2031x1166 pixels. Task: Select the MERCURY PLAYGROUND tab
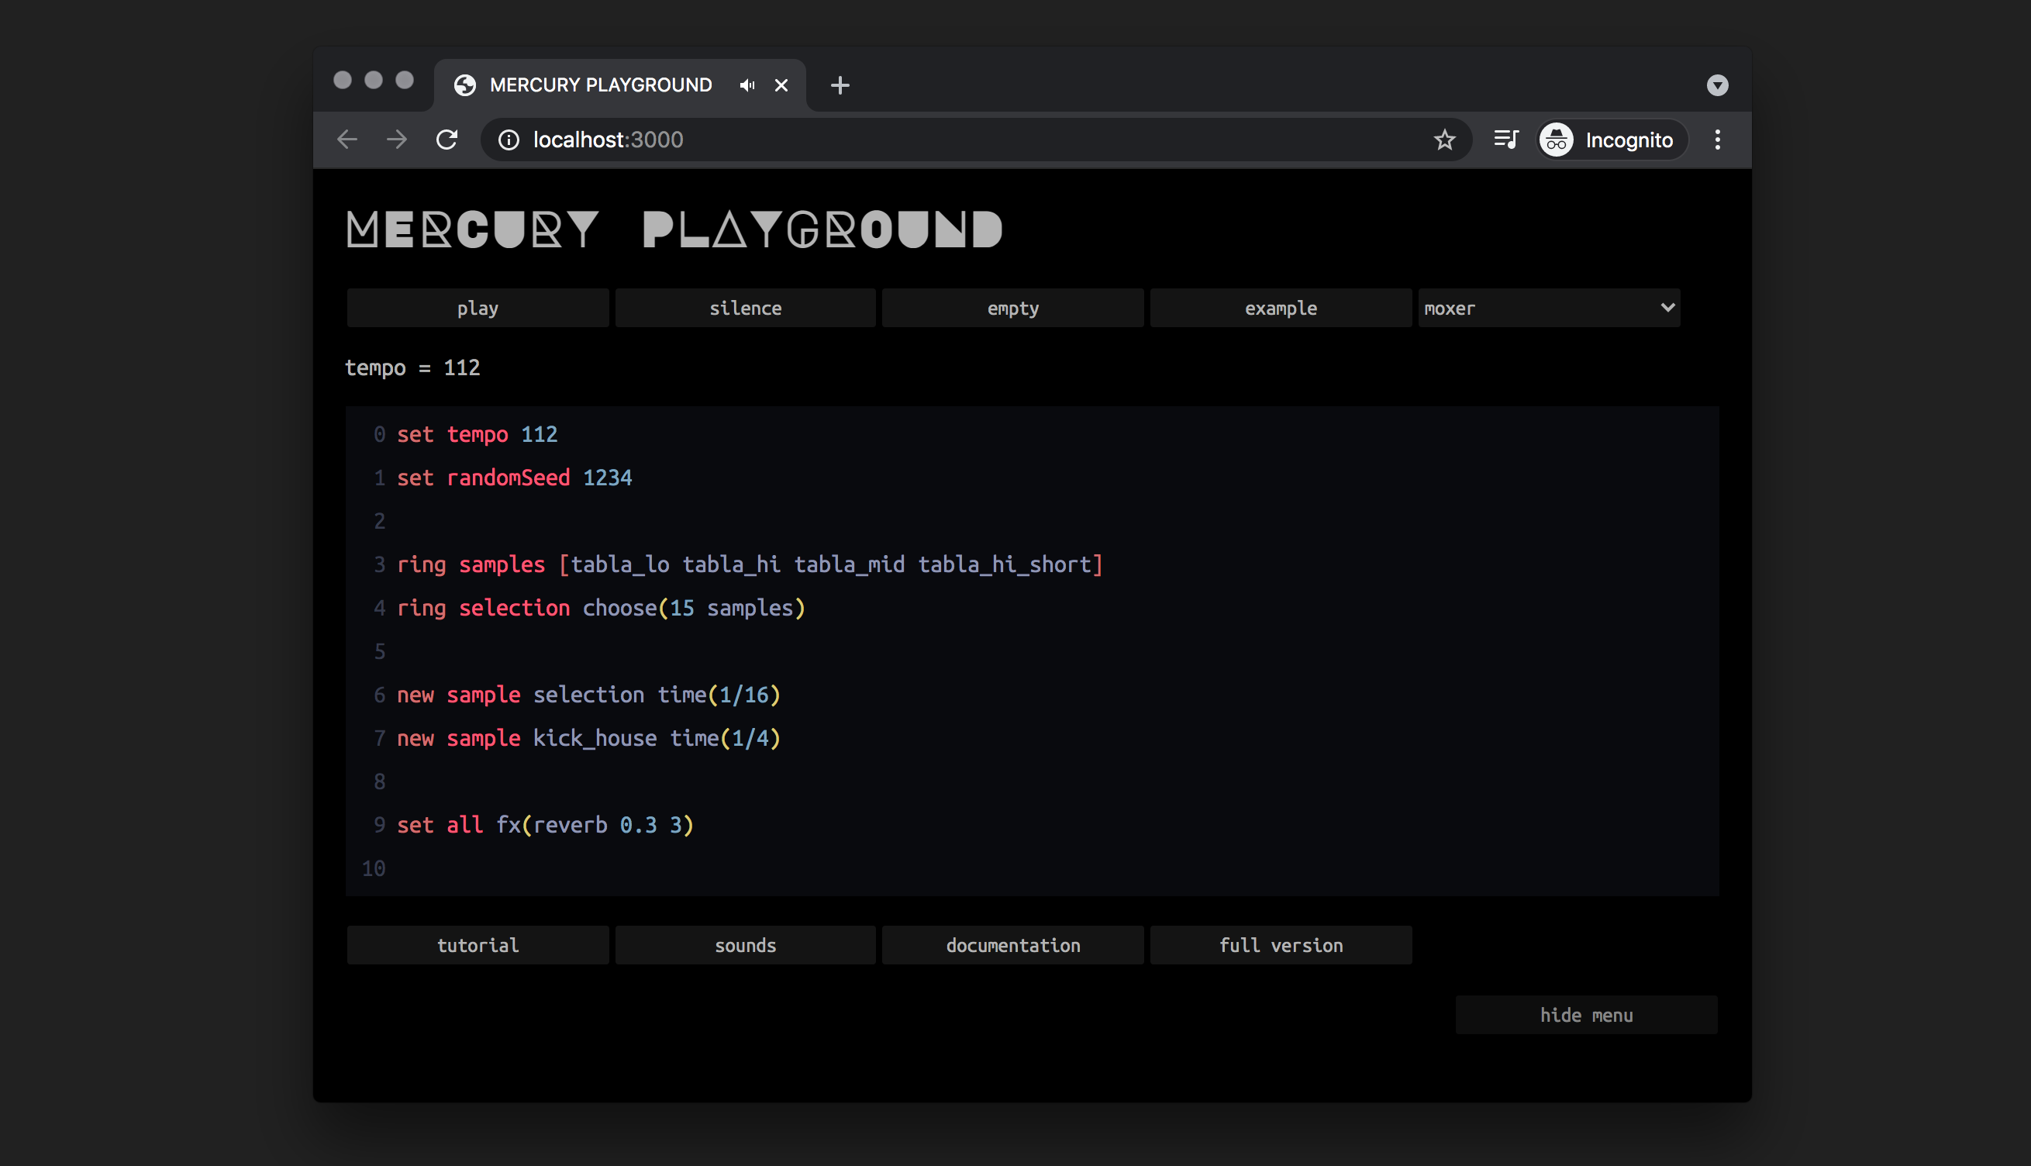(600, 85)
